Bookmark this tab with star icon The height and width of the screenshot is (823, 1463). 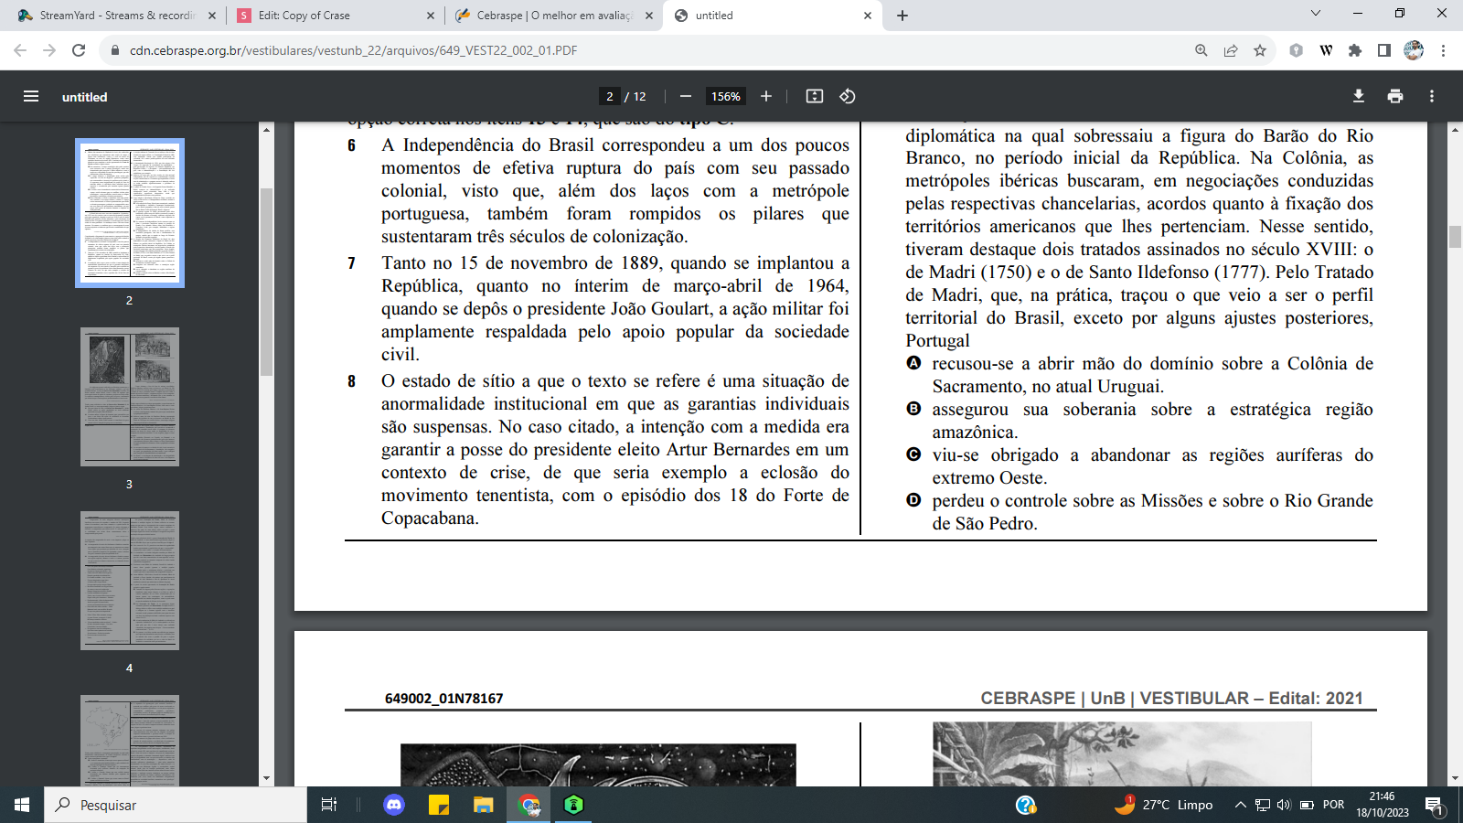1260,50
